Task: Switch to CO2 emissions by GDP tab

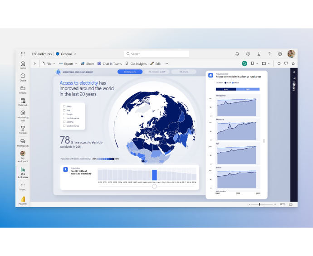Action: pos(156,72)
